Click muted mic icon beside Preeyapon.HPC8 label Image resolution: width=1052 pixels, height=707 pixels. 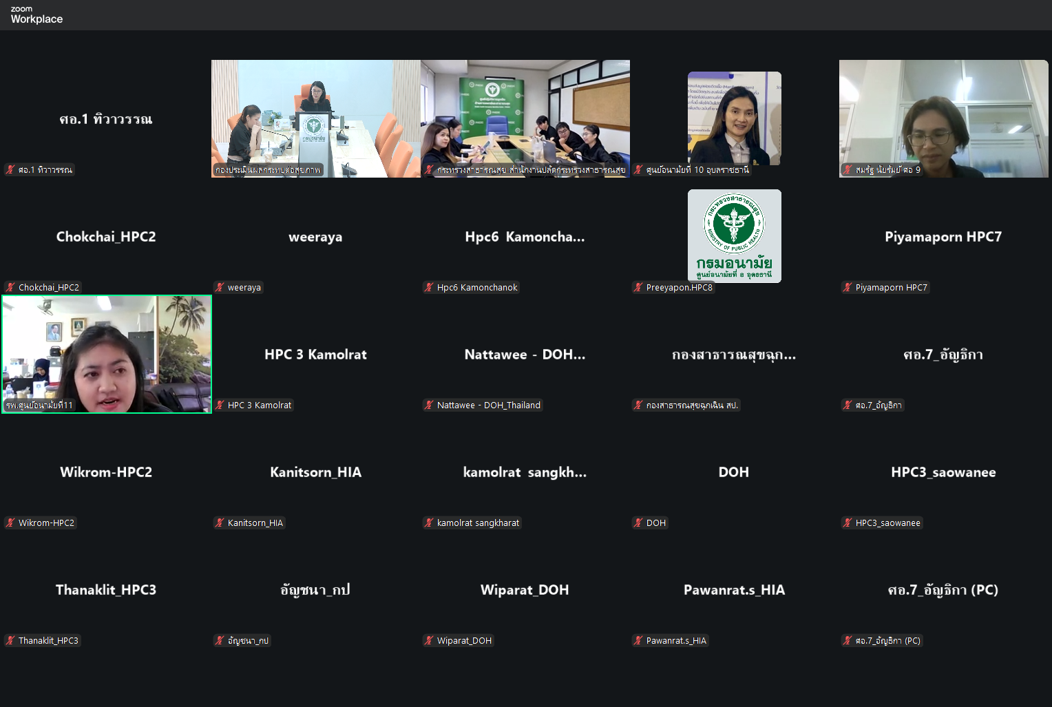point(638,287)
